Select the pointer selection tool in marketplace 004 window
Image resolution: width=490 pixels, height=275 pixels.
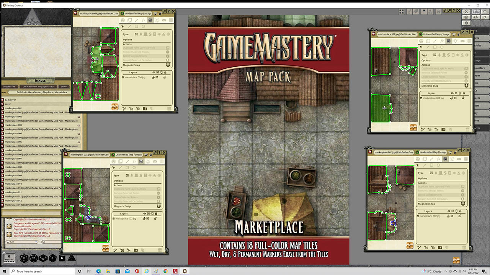point(123,26)
